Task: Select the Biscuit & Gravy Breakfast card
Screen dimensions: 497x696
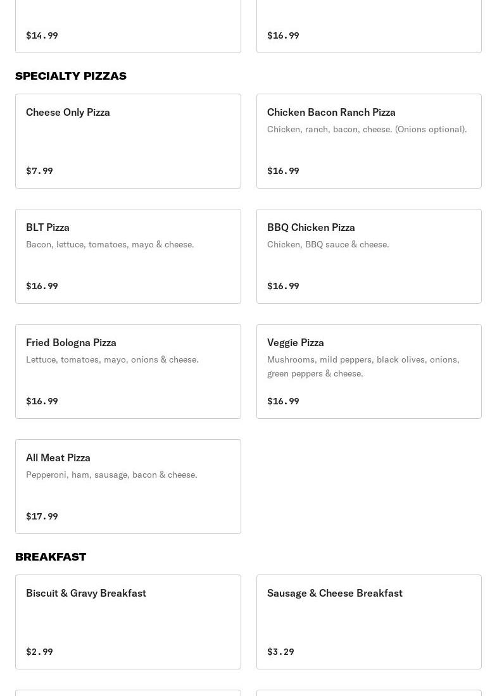Action: pyautogui.click(x=128, y=621)
